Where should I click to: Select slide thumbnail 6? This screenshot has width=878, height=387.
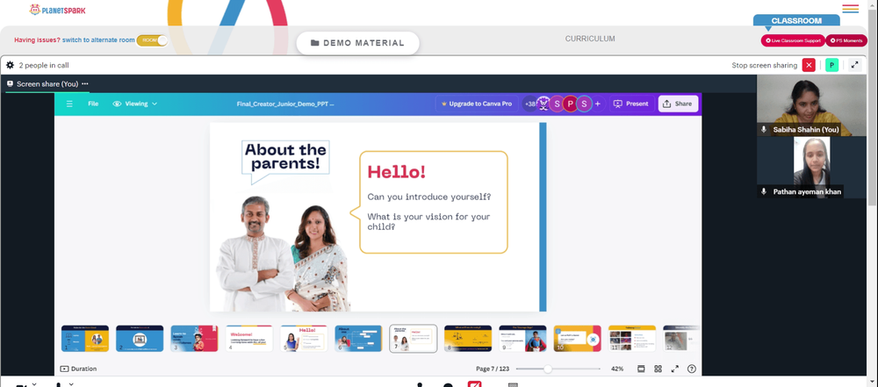point(358,338)
